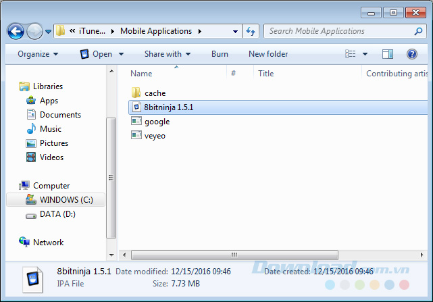Viewport: 433px width, 302px height.
Task: Select the cache folder
Action: pos(155,93)
